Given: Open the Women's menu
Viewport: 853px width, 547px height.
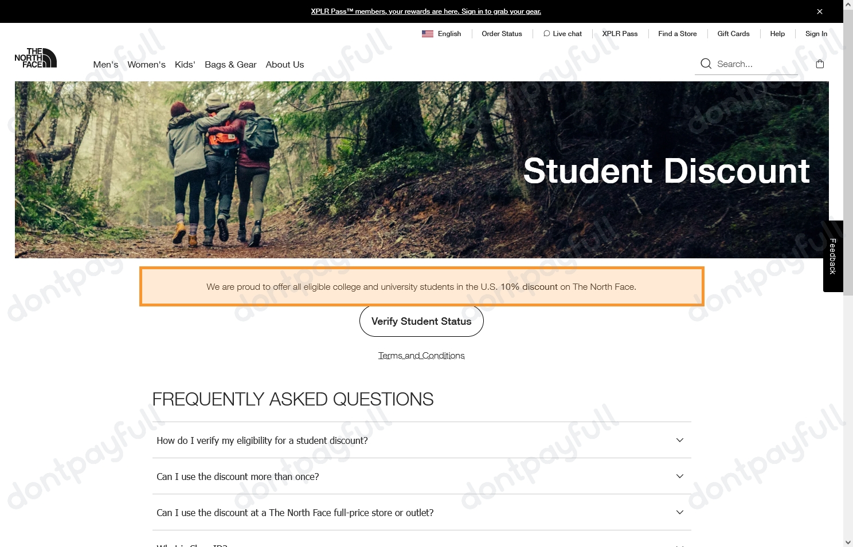Looking at the screenshot, I should pyautogui.click(x=146, y=65).
